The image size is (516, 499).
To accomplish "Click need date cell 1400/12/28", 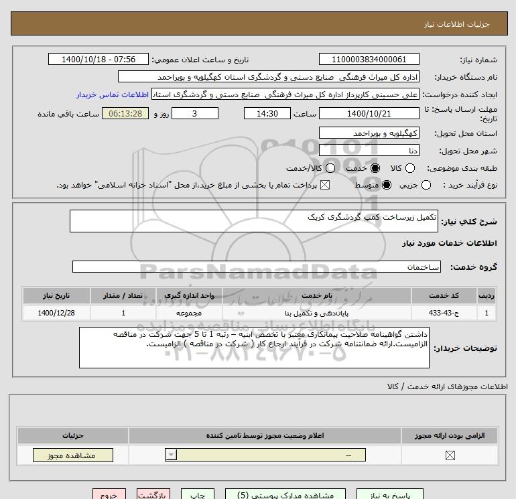I will [x=56, y=313].
